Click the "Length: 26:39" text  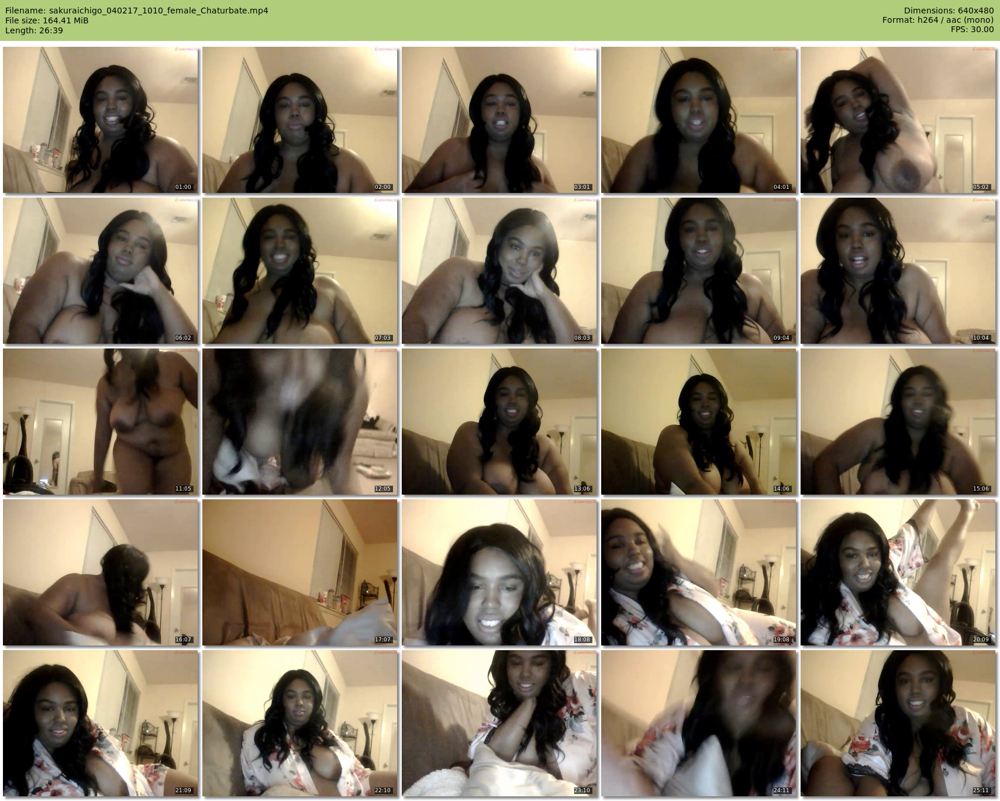click(34, 30)
